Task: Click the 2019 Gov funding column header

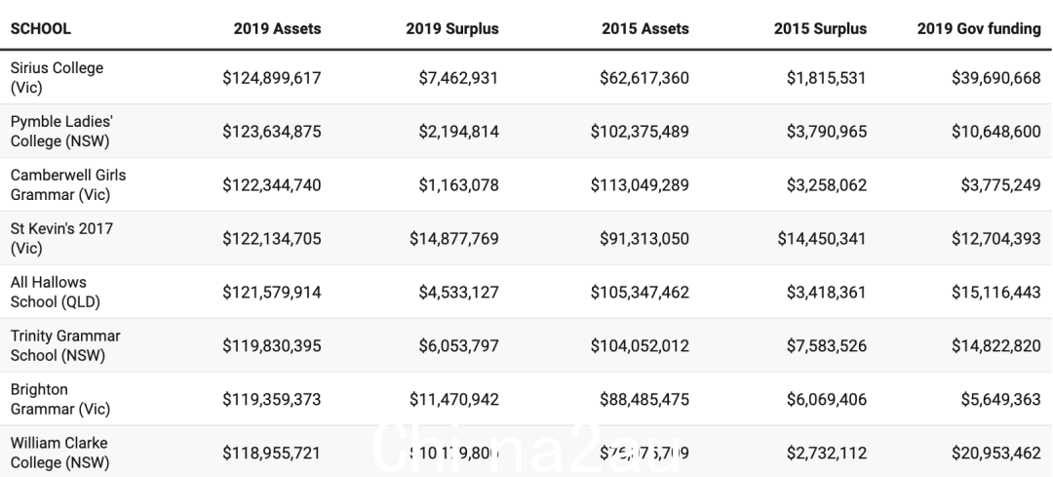Action: pyautogui.click(x=979, y=29)
